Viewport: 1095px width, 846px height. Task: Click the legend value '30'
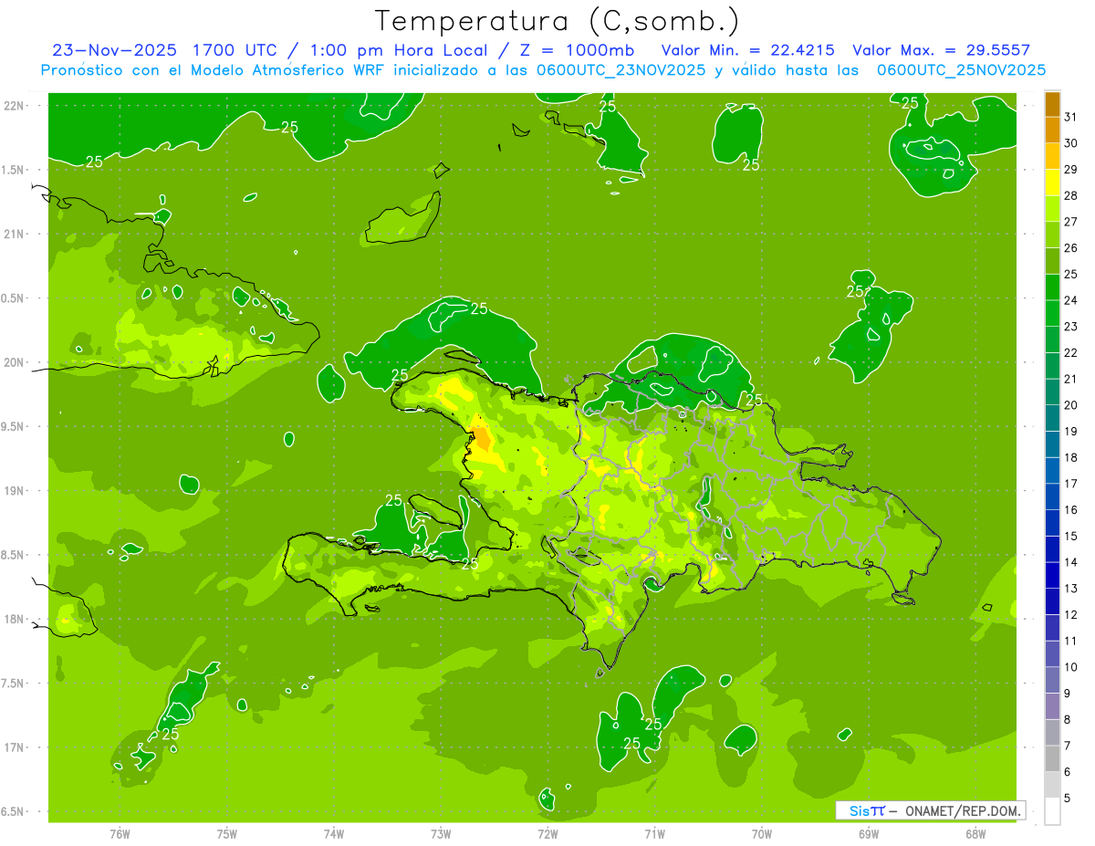point(1071,143)
